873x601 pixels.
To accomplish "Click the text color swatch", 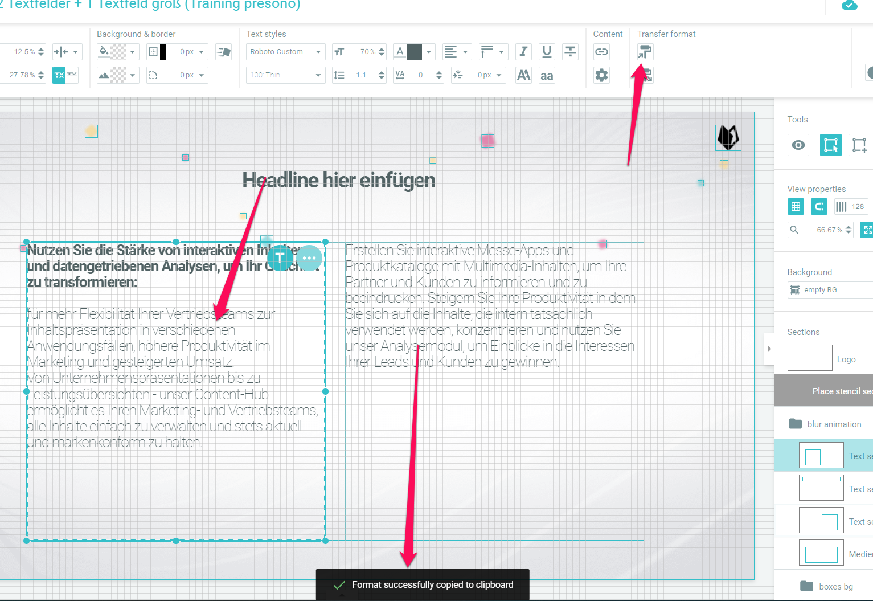I will point(415,52).
